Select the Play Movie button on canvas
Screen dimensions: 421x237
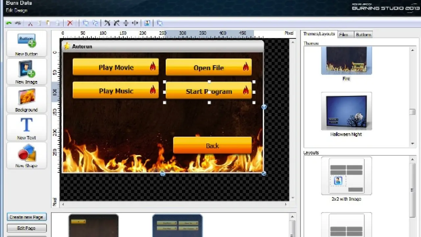(116, 67)
